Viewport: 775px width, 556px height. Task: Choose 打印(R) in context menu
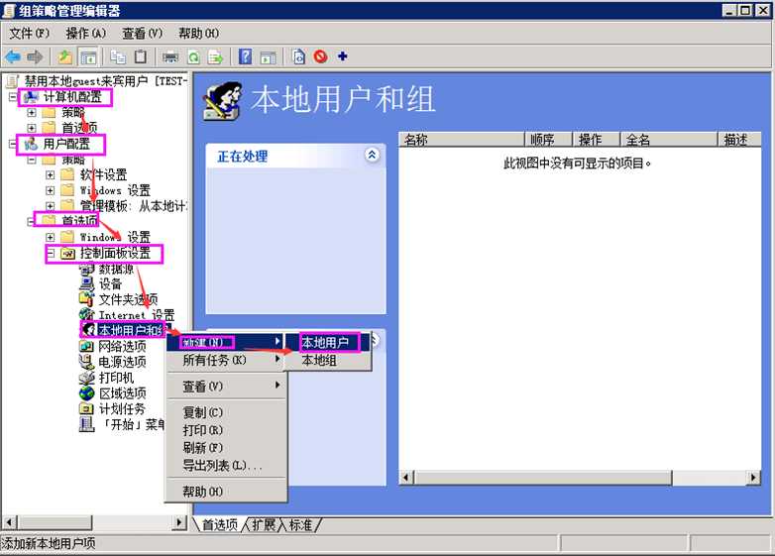click(x=226, y=430)
